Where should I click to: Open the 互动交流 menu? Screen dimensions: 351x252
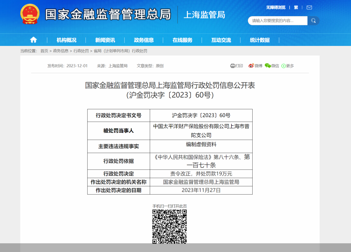(221, 40)
